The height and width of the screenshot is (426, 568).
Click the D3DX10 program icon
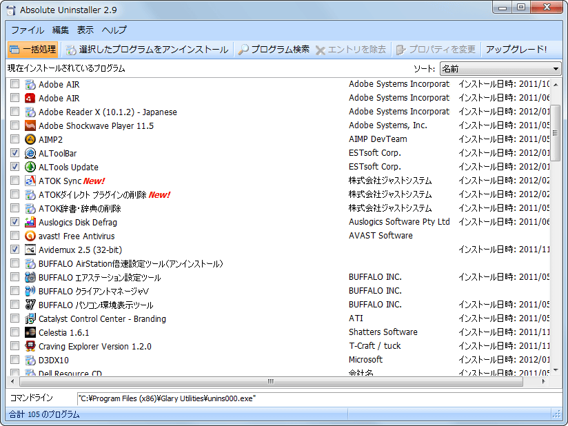(x=30, y=360)
